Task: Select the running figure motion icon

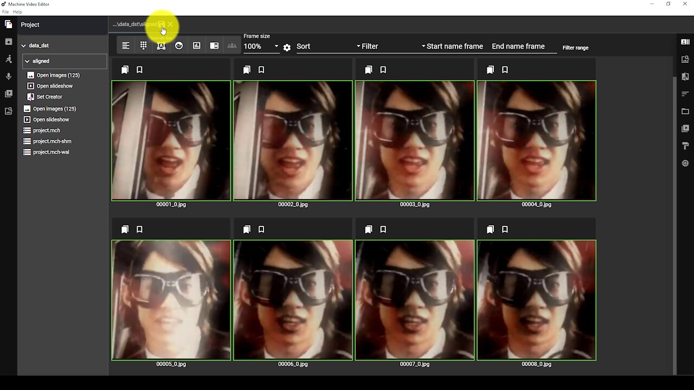Action: (8, 59)
